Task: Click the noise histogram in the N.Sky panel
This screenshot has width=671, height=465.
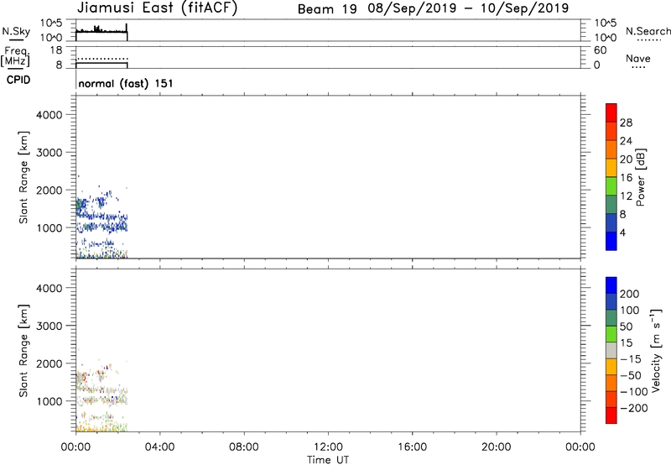Action: coord(101,30)
